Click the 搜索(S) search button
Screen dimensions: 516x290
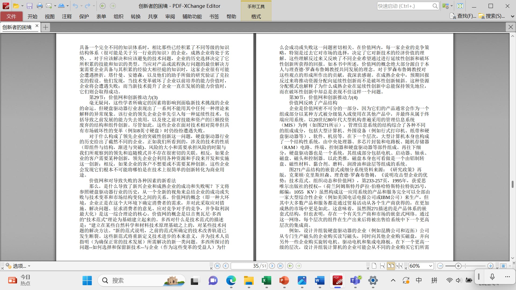pos(492,16)
